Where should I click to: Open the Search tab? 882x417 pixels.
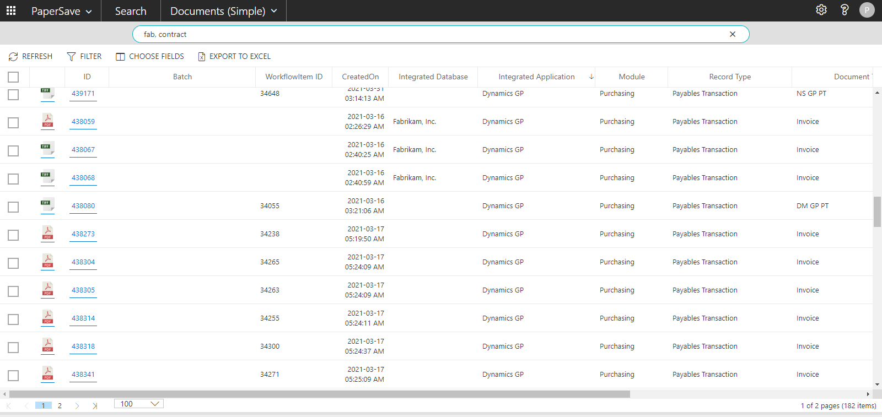pyautogui.click(x=131, y=11)
